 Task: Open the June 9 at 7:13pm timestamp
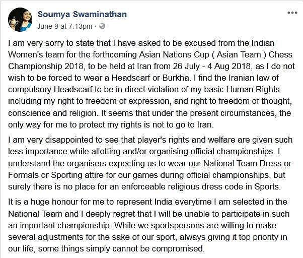(65, 26)
